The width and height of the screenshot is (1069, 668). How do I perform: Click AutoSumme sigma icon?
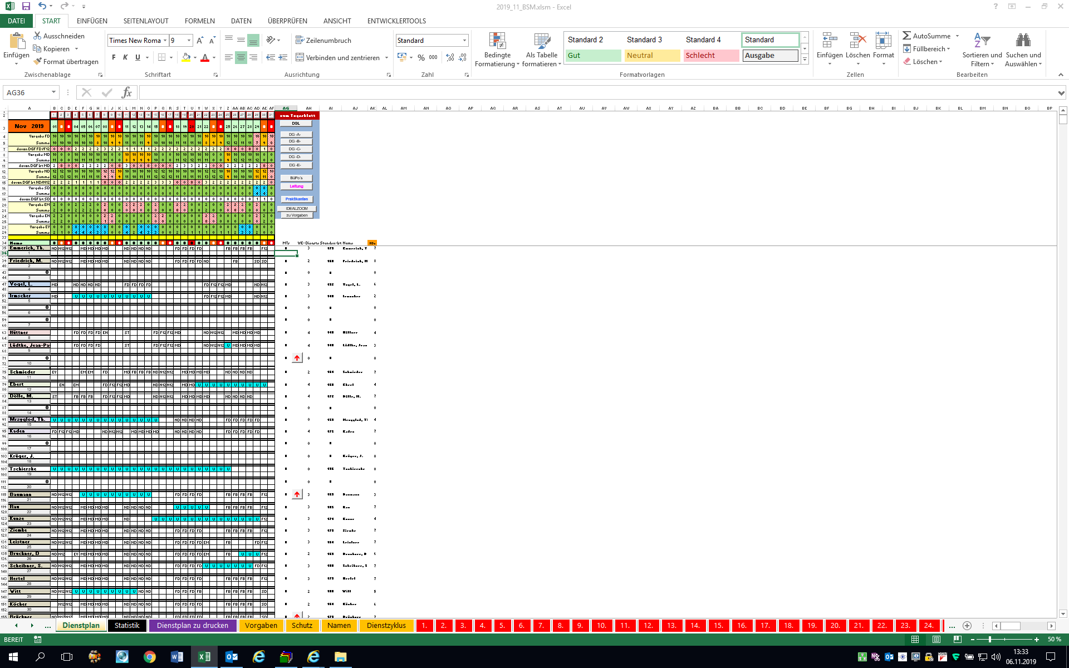tap(907, 36)
